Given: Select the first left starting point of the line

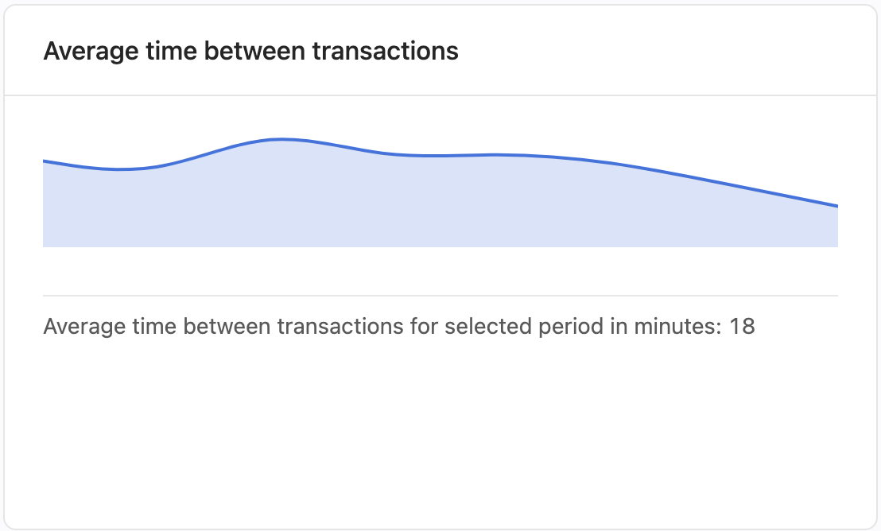Looking at the screenshot, I should [45, 161].
